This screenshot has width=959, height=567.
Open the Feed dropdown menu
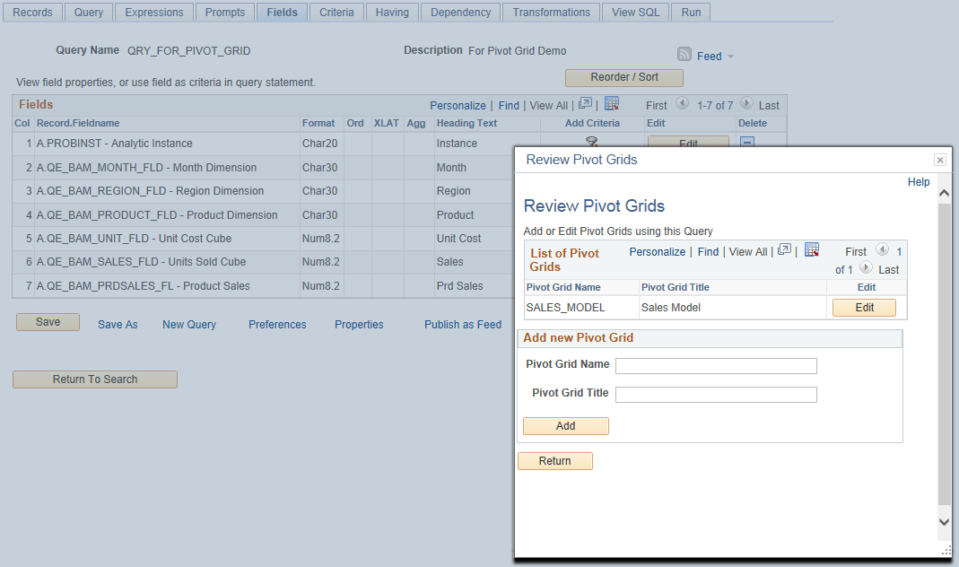click(729, 56)
